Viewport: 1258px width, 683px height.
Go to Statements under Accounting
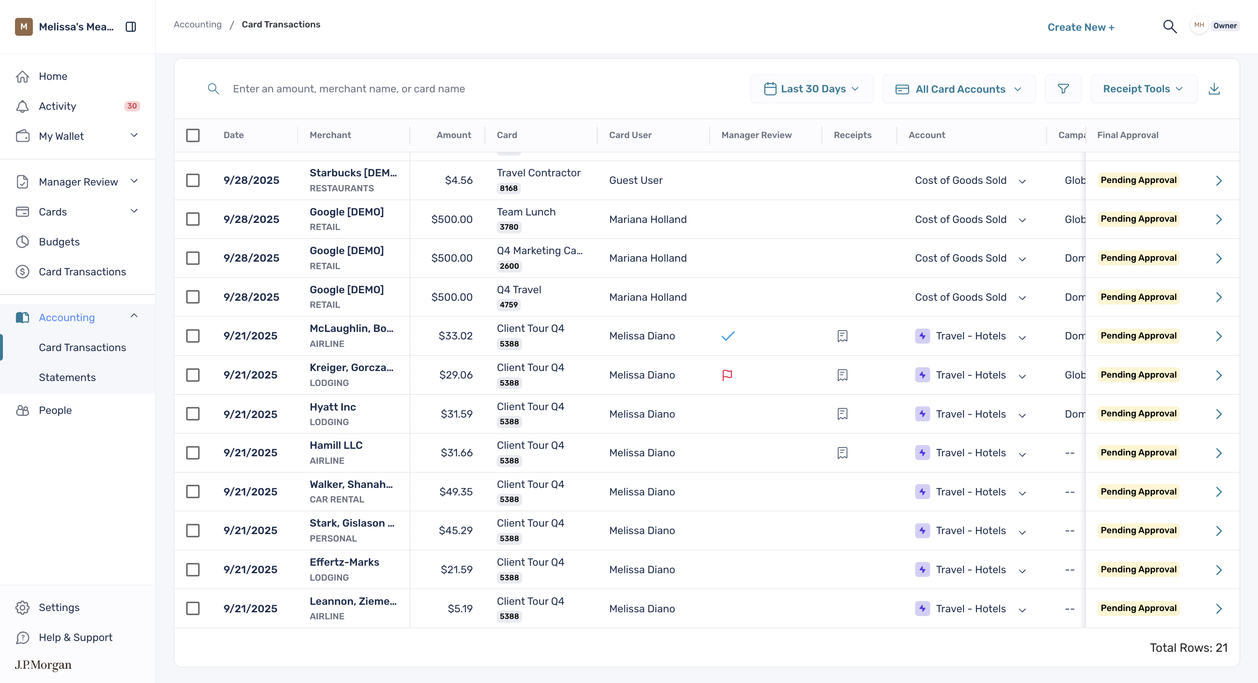tap(67, 377)
